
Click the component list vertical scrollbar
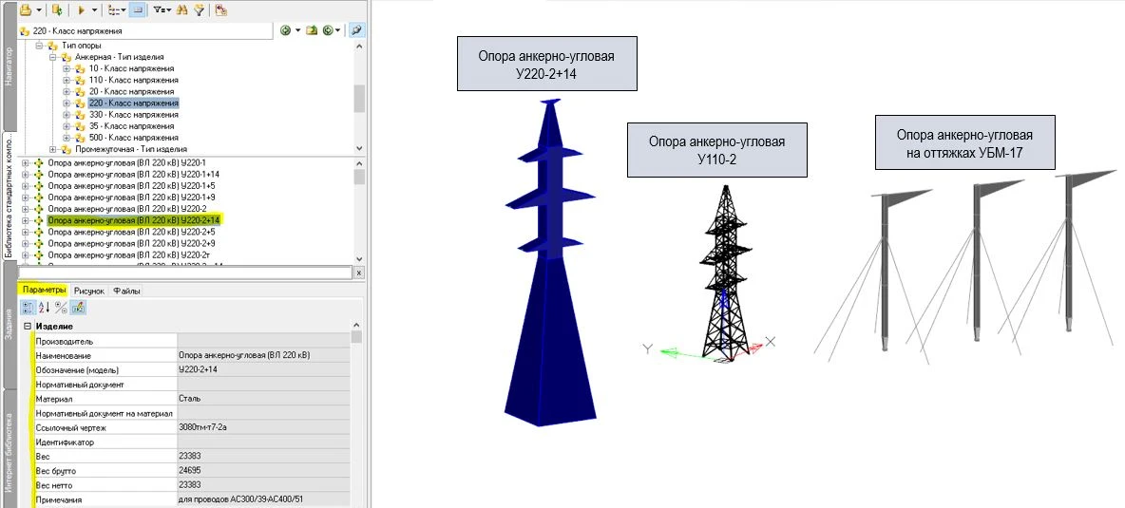click(x=359, y=214)
